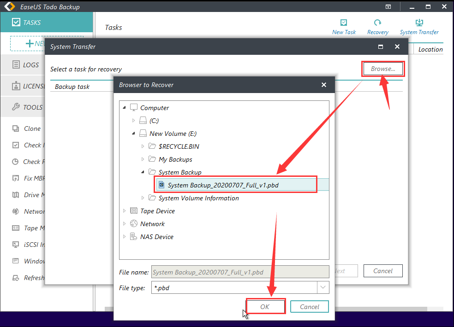
Task: Expand the (C:) drive node
Action: [x=133, y=121]
